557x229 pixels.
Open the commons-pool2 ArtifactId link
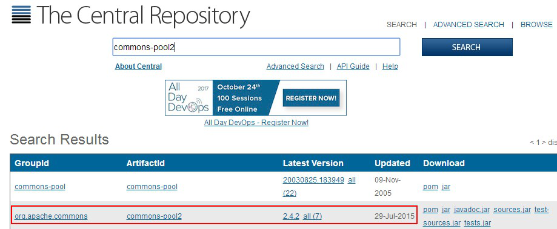tap(154, 216)
